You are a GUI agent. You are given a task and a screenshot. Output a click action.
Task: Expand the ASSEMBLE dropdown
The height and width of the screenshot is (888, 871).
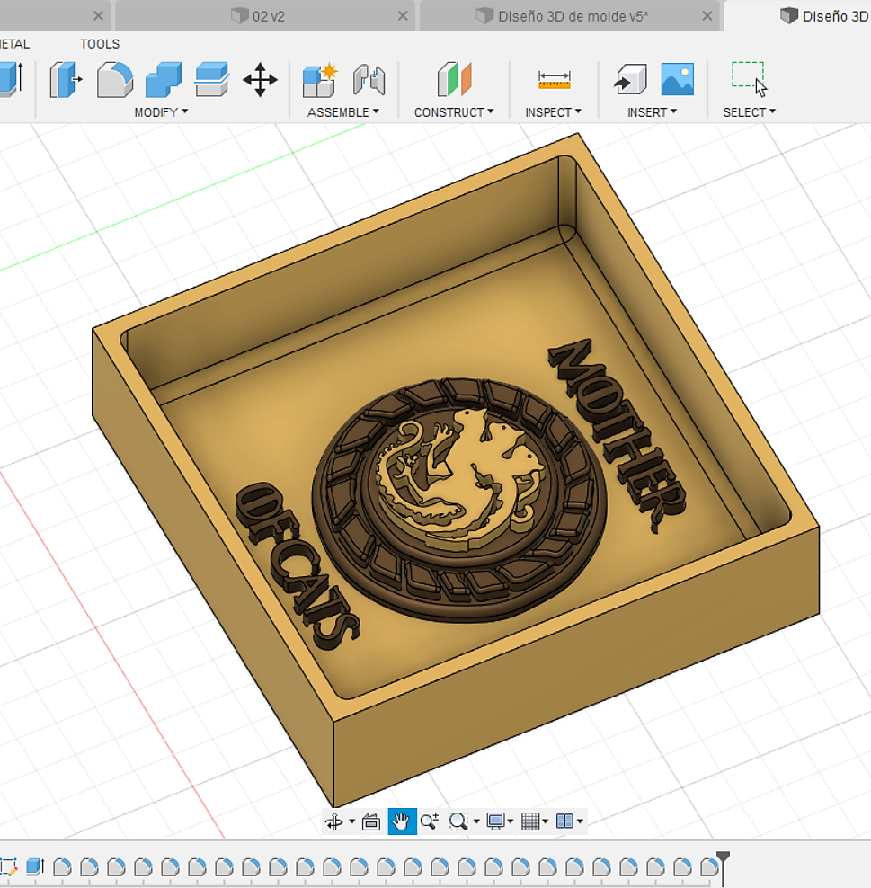click(x=343, y=112)
